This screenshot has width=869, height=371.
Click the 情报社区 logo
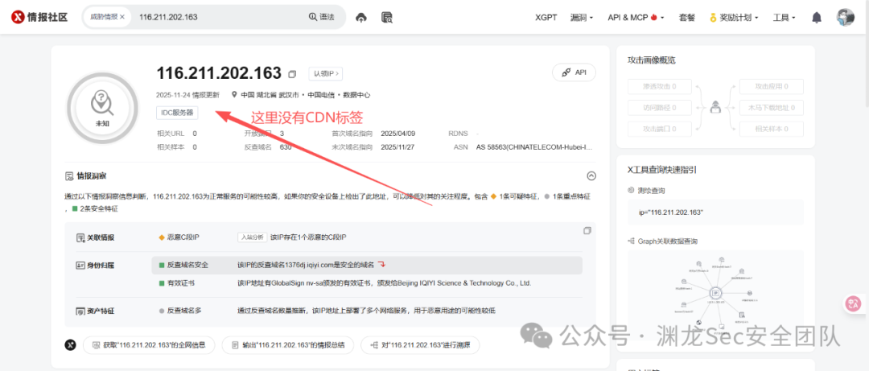pyautogui.click(x=40, y=17)
